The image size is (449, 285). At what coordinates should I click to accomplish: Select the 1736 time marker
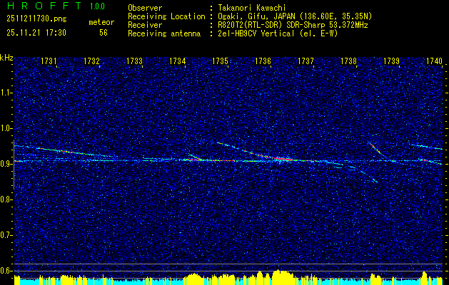[263, 62]
